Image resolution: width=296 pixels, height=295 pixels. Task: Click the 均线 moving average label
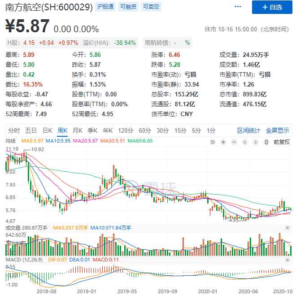(x=11, y=141)
